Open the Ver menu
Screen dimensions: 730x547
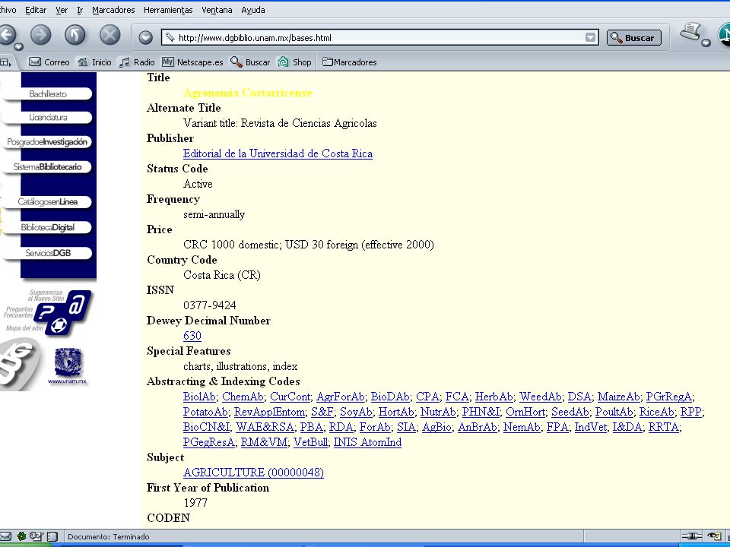(62, 10)
